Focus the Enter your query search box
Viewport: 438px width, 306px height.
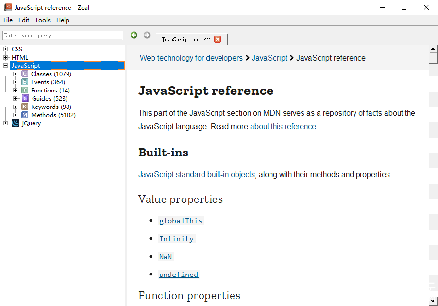pos(62,35)
